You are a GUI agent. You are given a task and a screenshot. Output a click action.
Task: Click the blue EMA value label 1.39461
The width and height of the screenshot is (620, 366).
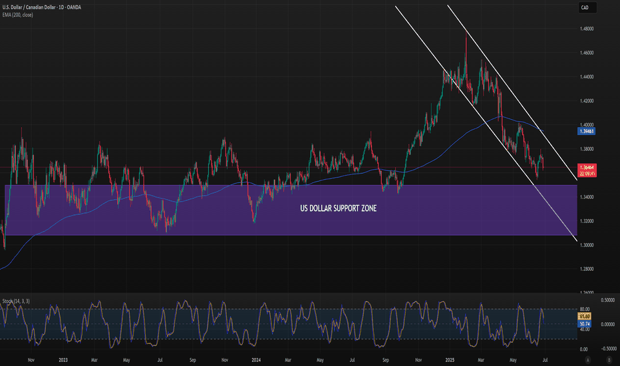point(586,131)
